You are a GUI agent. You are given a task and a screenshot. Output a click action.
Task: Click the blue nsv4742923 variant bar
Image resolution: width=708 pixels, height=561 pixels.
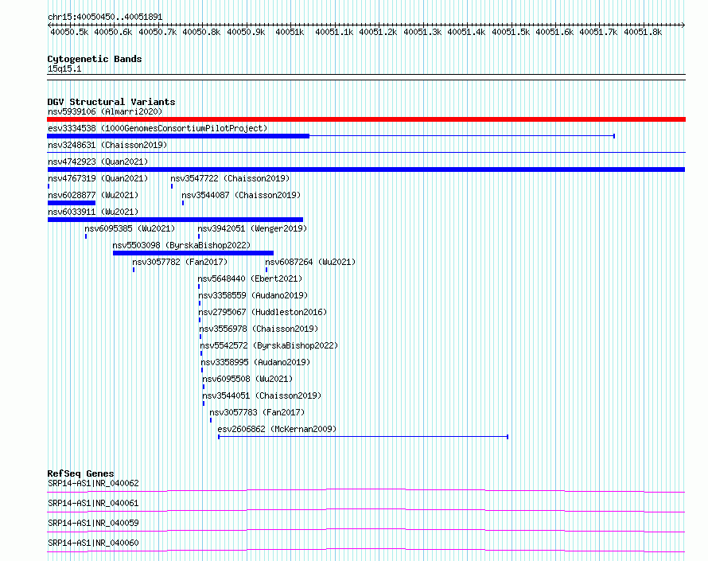click(x=366, y=169)
